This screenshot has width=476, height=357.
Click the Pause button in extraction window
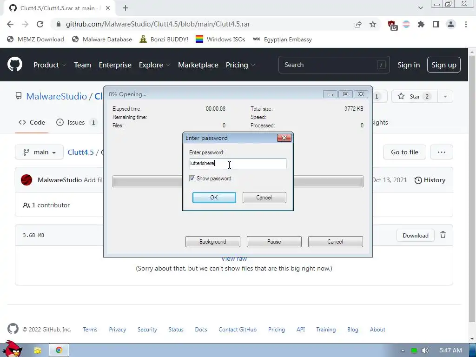click(x=274, y=242)
